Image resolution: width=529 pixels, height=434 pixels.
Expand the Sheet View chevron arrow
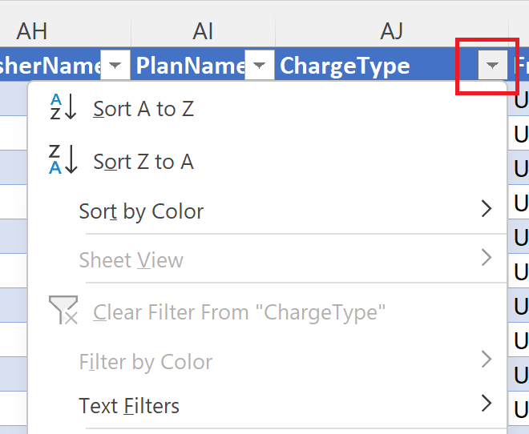click(486, 258)
